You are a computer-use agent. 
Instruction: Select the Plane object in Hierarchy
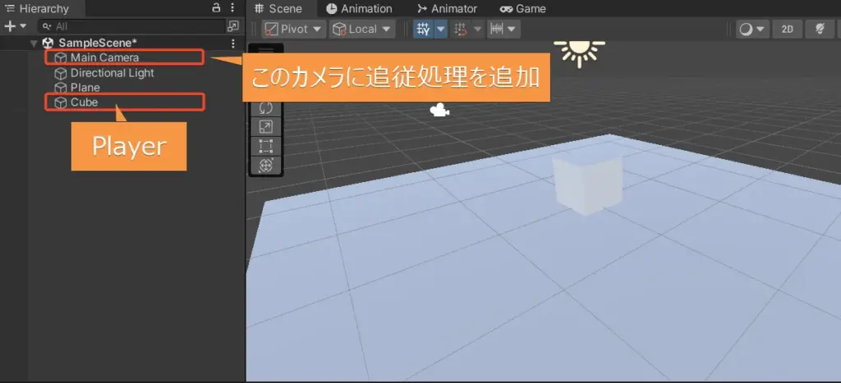pyautogui.click(x=77, y=87)
